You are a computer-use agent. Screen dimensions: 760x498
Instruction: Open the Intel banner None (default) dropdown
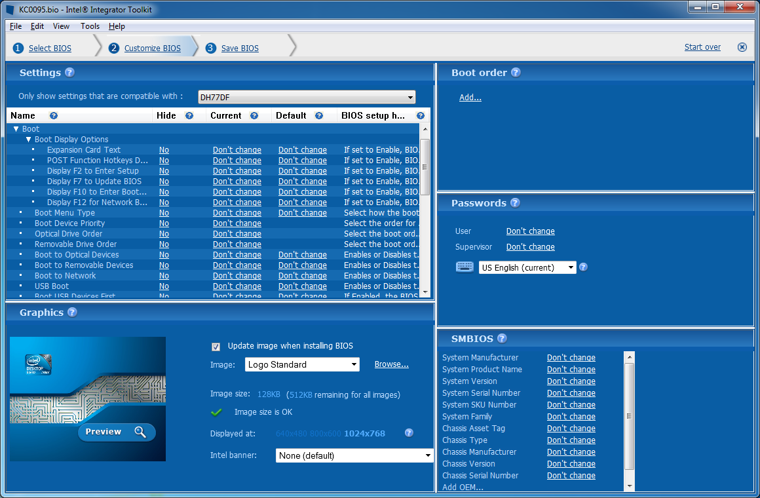[x=354, y=456]
